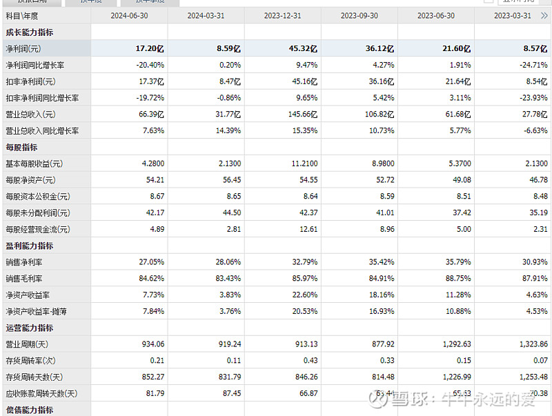Select the 每股经营现金流(元) row label
Viewport: 552px width, 416px height.
coord(38,230)
